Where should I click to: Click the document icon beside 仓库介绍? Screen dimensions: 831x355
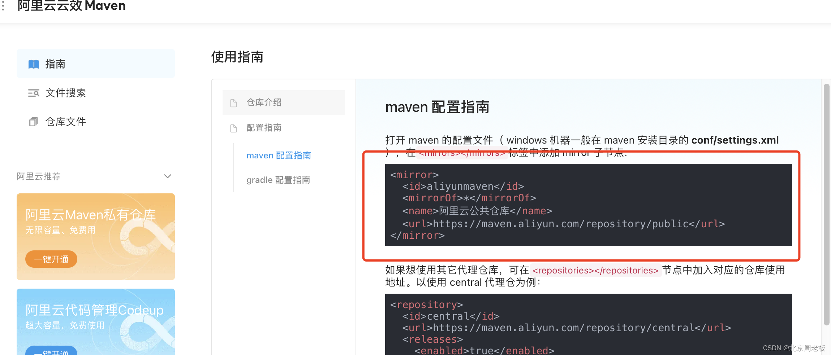tap(234, 103)
